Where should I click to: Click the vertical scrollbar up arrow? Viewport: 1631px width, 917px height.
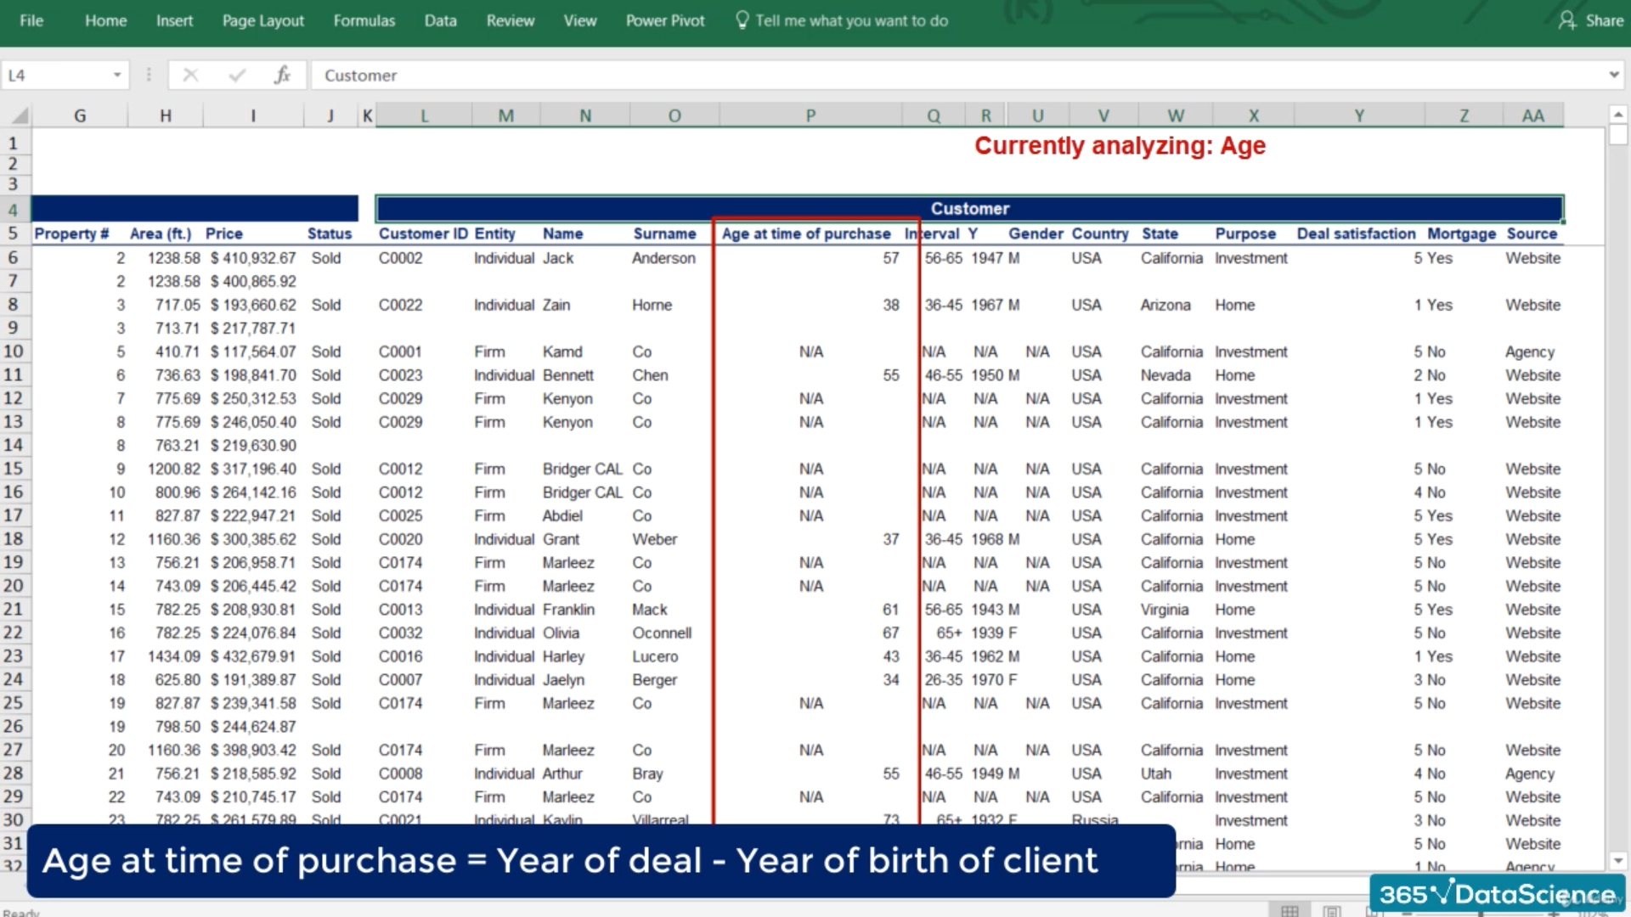[1617, 114]
